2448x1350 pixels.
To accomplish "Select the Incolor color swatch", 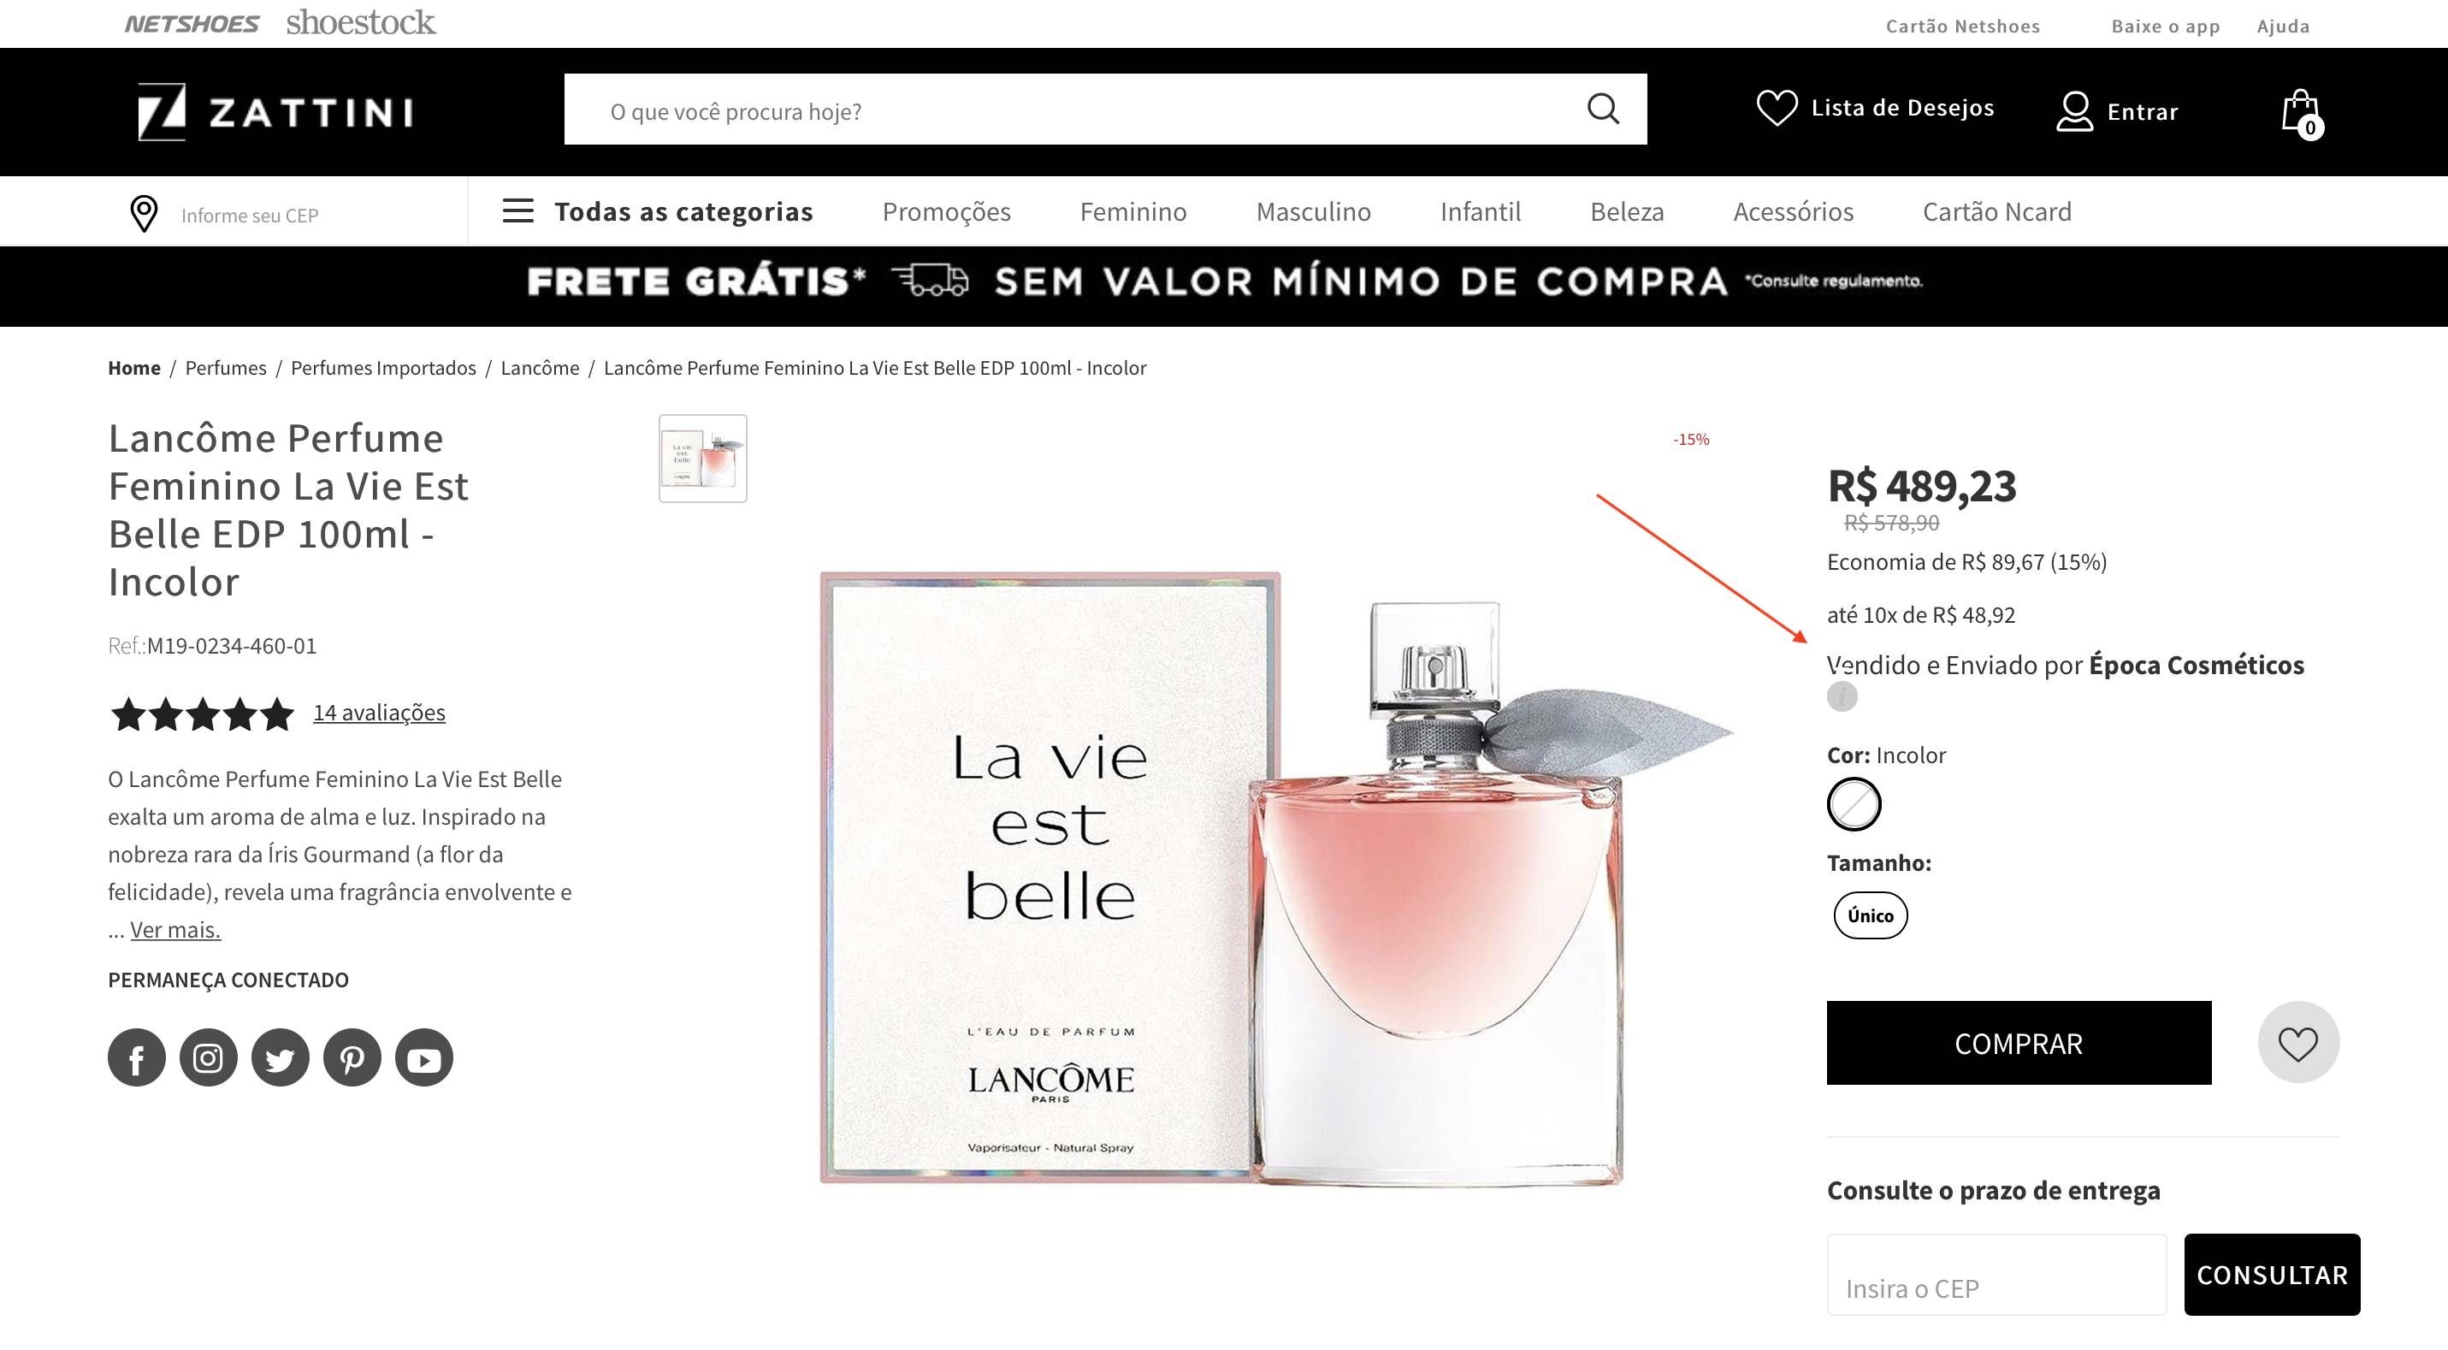I will tap(1854, 804).
